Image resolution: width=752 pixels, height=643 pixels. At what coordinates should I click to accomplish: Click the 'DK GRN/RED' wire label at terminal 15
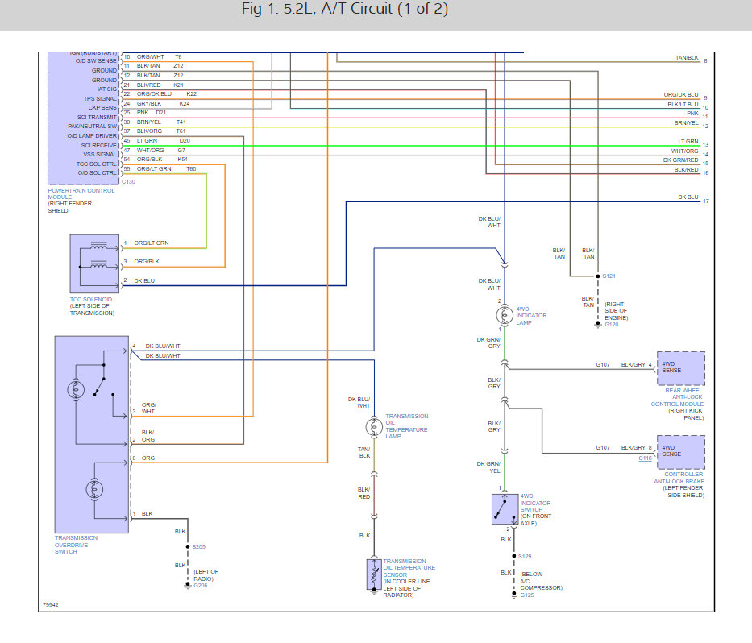680,160
